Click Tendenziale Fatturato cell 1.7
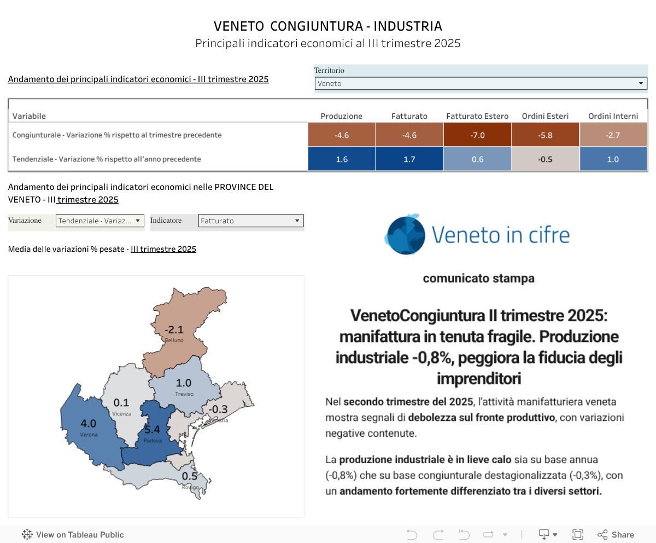Viewport: 656px width, 543px height. click(409, 159)
